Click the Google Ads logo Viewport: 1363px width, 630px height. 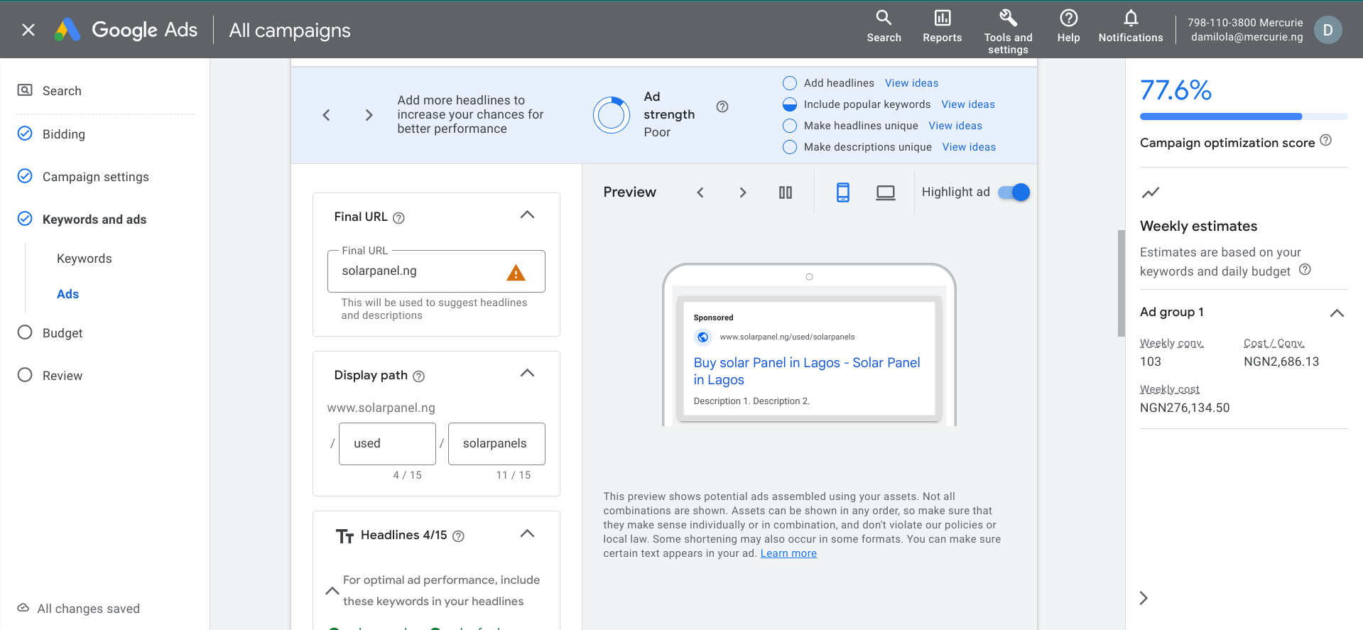point(126,30)
